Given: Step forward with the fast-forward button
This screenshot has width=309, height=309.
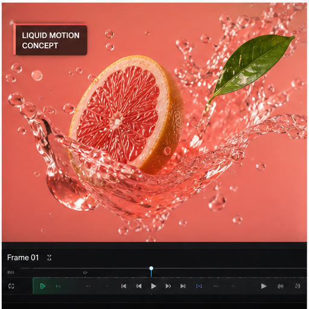Looking at the screenshot, I should [x=168, y=286].
